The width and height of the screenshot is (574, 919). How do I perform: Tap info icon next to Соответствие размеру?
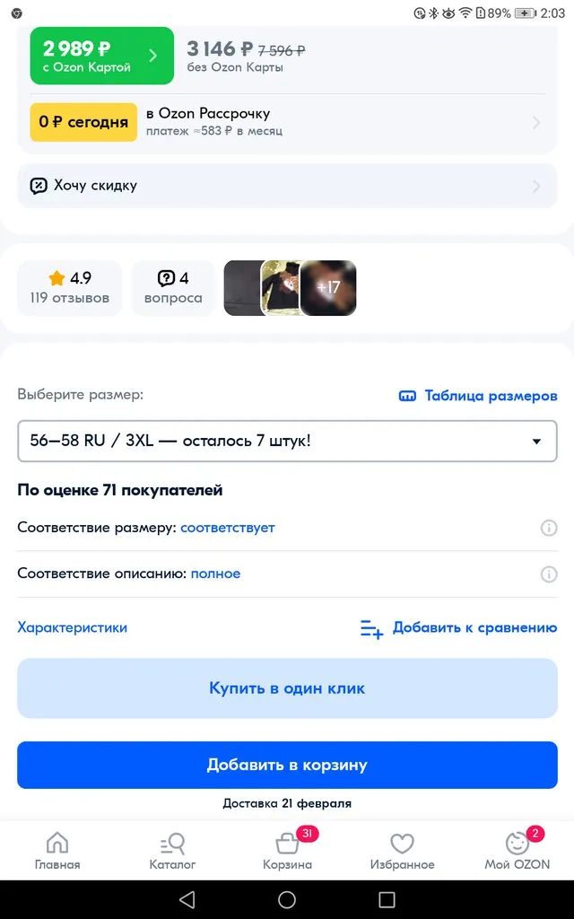[549, 528]
